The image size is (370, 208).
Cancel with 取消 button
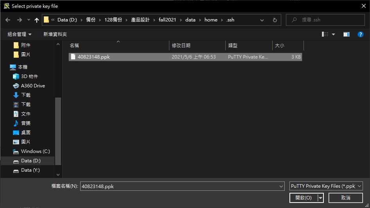346,197
